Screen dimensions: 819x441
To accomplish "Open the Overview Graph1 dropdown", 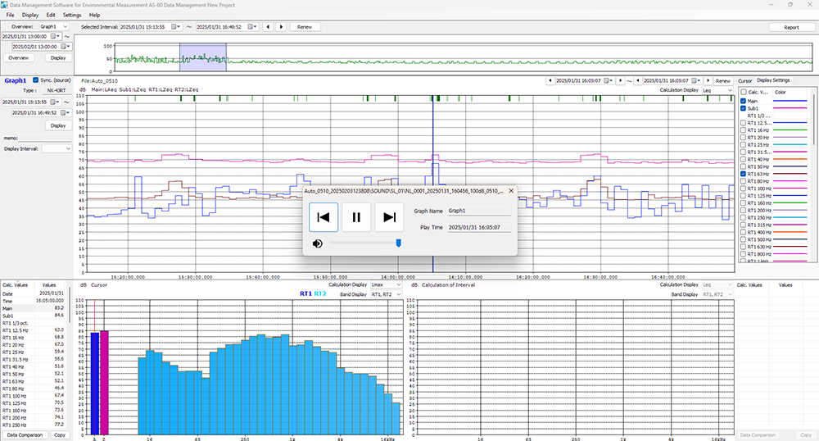I will (54, 27).
